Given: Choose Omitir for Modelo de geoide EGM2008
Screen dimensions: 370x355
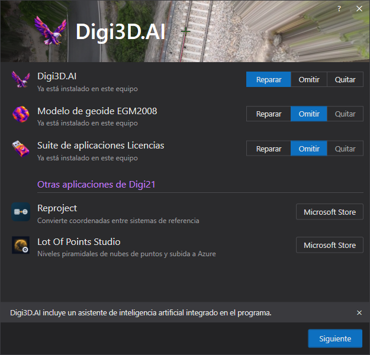Looking at the screenshot, I should pos(309,114).
